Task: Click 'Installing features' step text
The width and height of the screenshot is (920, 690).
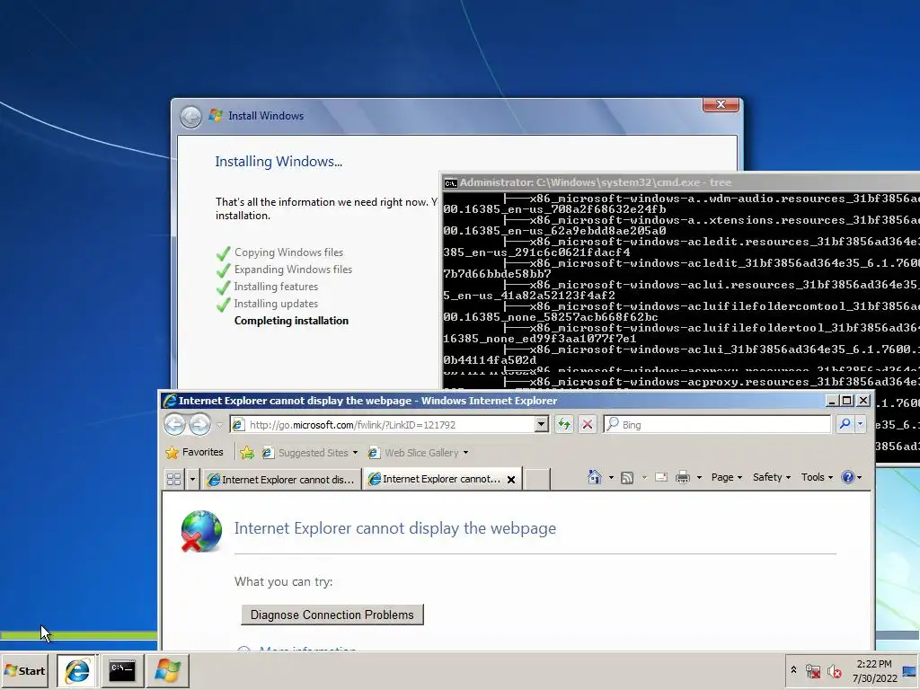Action: tap(276, 287)
